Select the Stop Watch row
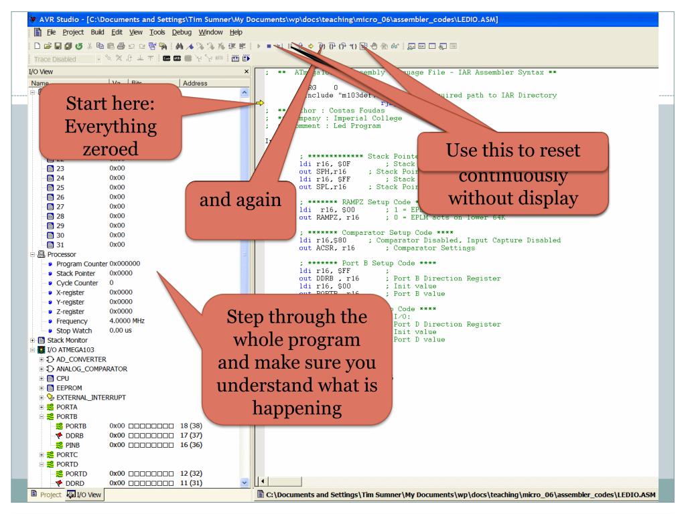The height and width of the screenshot is (514, 686). click(89, 331)
